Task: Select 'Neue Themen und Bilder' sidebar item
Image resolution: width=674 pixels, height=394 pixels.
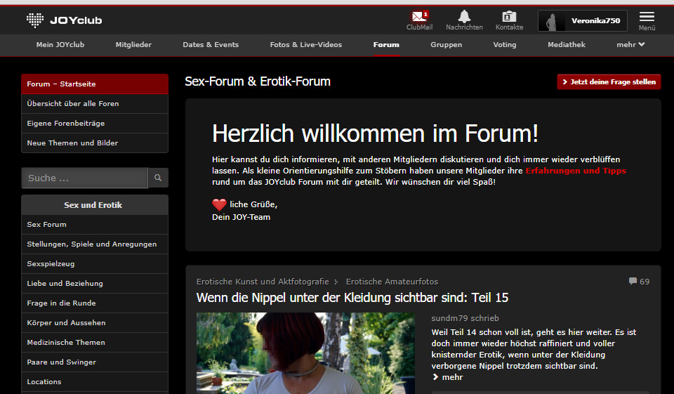Action: point(72,143)
